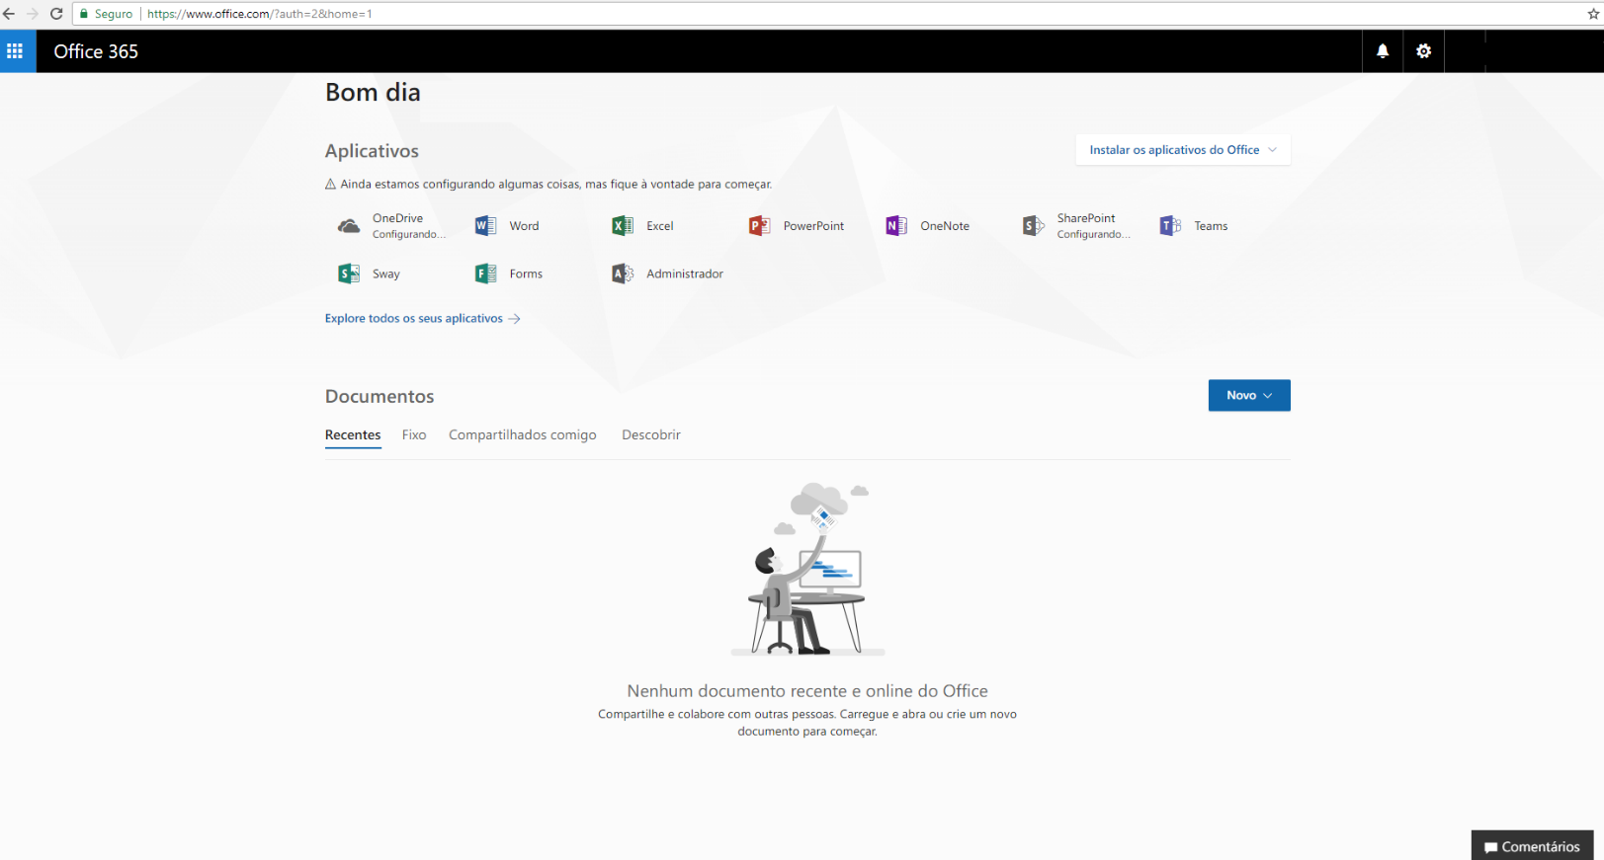This screenshot has height=860, width=1604.
Task: Open the Comentários feedback button
Action: point(1532,846)
